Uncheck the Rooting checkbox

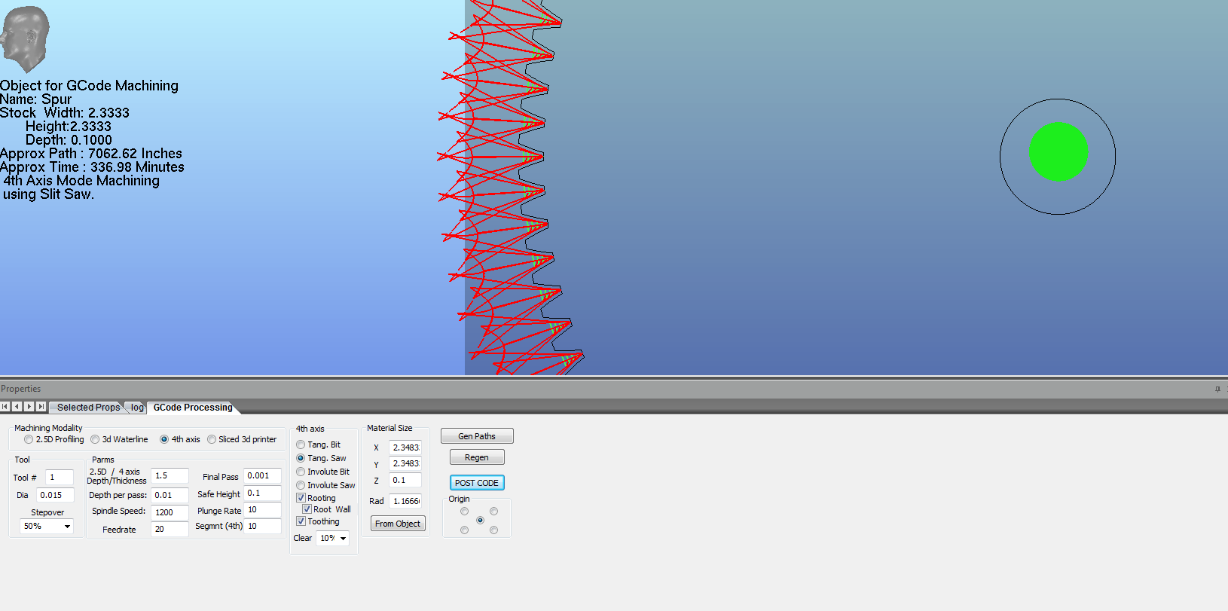(301, 498)
